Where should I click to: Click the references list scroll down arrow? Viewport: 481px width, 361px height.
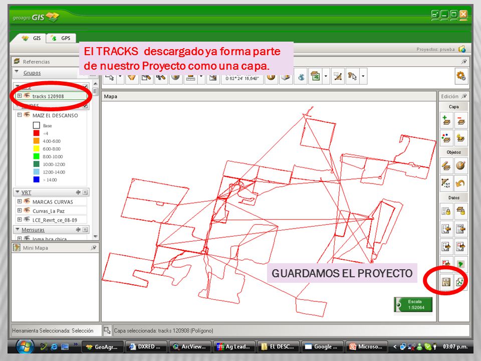pyautogui.click(x=95, y=237)
